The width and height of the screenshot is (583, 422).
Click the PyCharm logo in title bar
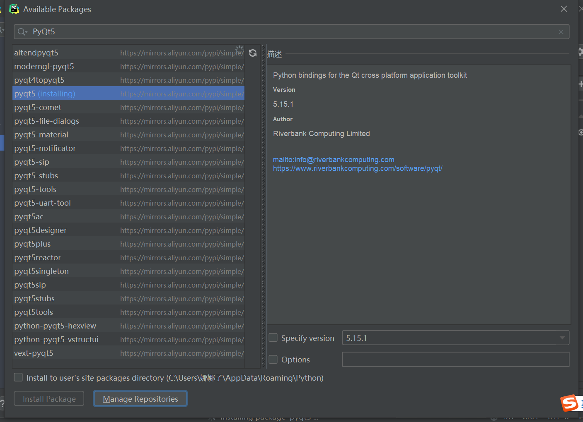pyautogui.click(x=14, y=9)
